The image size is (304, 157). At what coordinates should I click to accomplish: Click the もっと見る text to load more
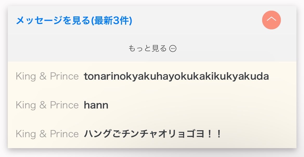[147, 48]
